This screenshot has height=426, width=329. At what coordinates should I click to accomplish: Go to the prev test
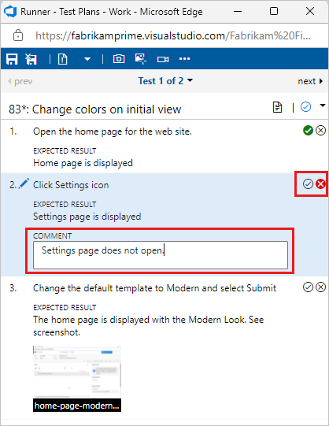(20, 81)
